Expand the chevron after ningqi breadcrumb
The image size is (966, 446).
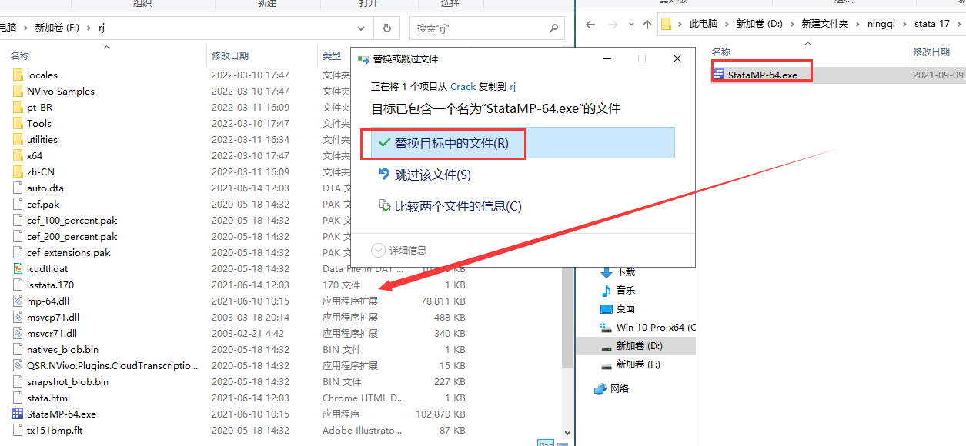coord(904,24)
